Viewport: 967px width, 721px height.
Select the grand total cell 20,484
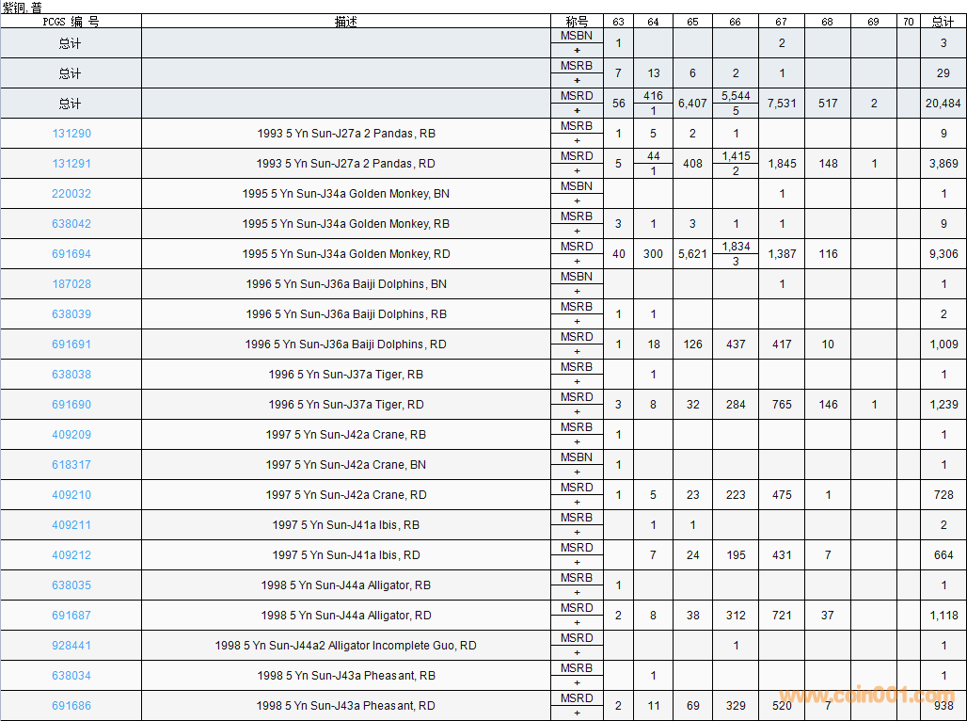coord(943,104)
